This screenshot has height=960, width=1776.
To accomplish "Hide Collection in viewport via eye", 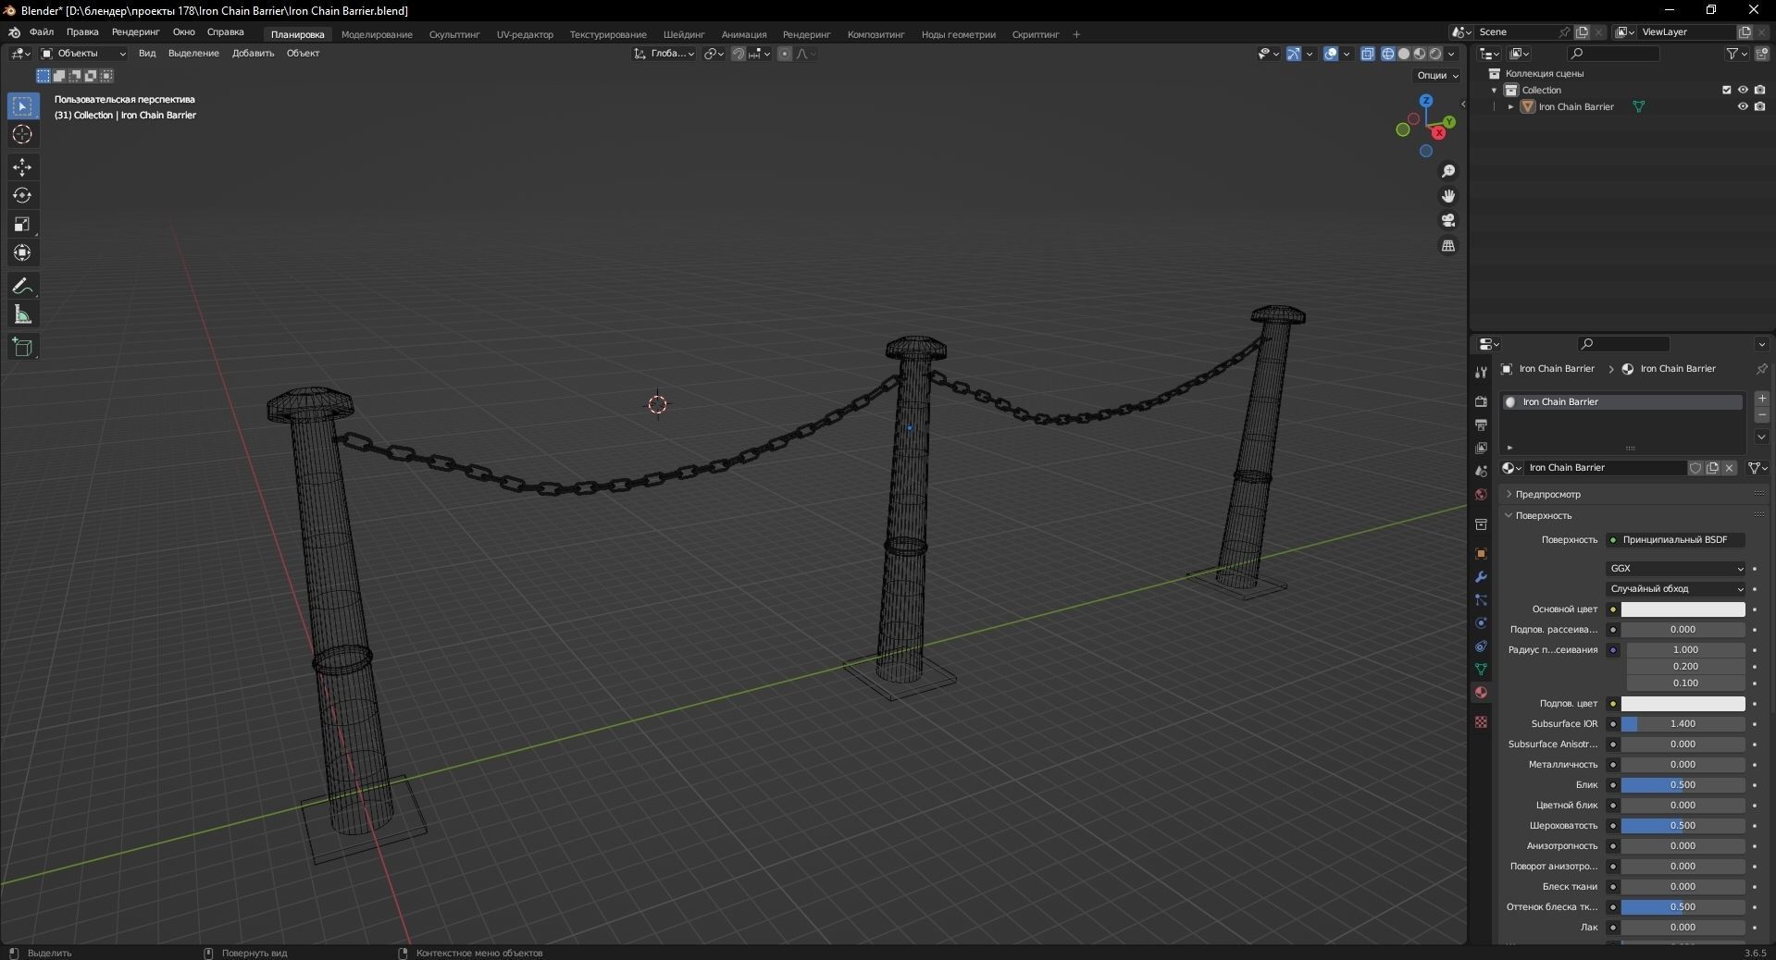I will [x=1743, y=90].
